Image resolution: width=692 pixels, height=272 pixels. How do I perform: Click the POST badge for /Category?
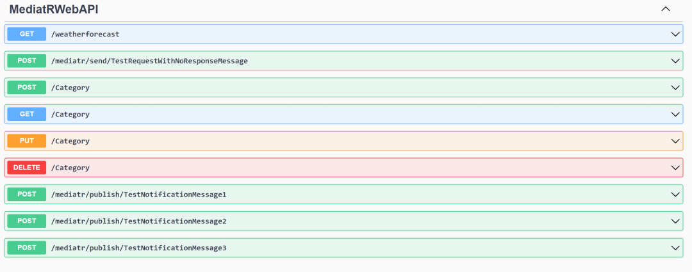click(x=26, y=87)
